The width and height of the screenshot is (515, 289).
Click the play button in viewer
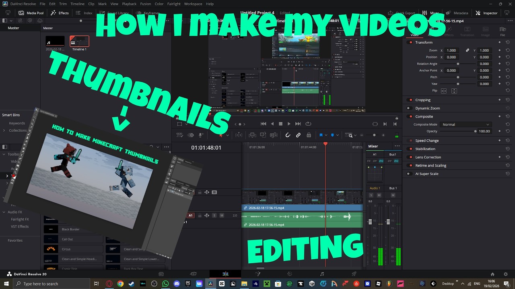[x=289, y=124]
